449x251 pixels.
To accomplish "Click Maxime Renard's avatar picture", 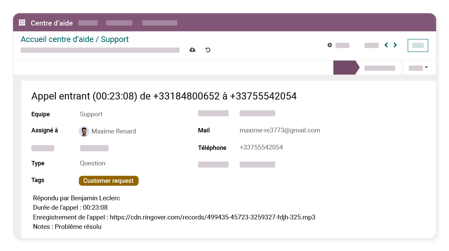I will [x=84, y=131].
